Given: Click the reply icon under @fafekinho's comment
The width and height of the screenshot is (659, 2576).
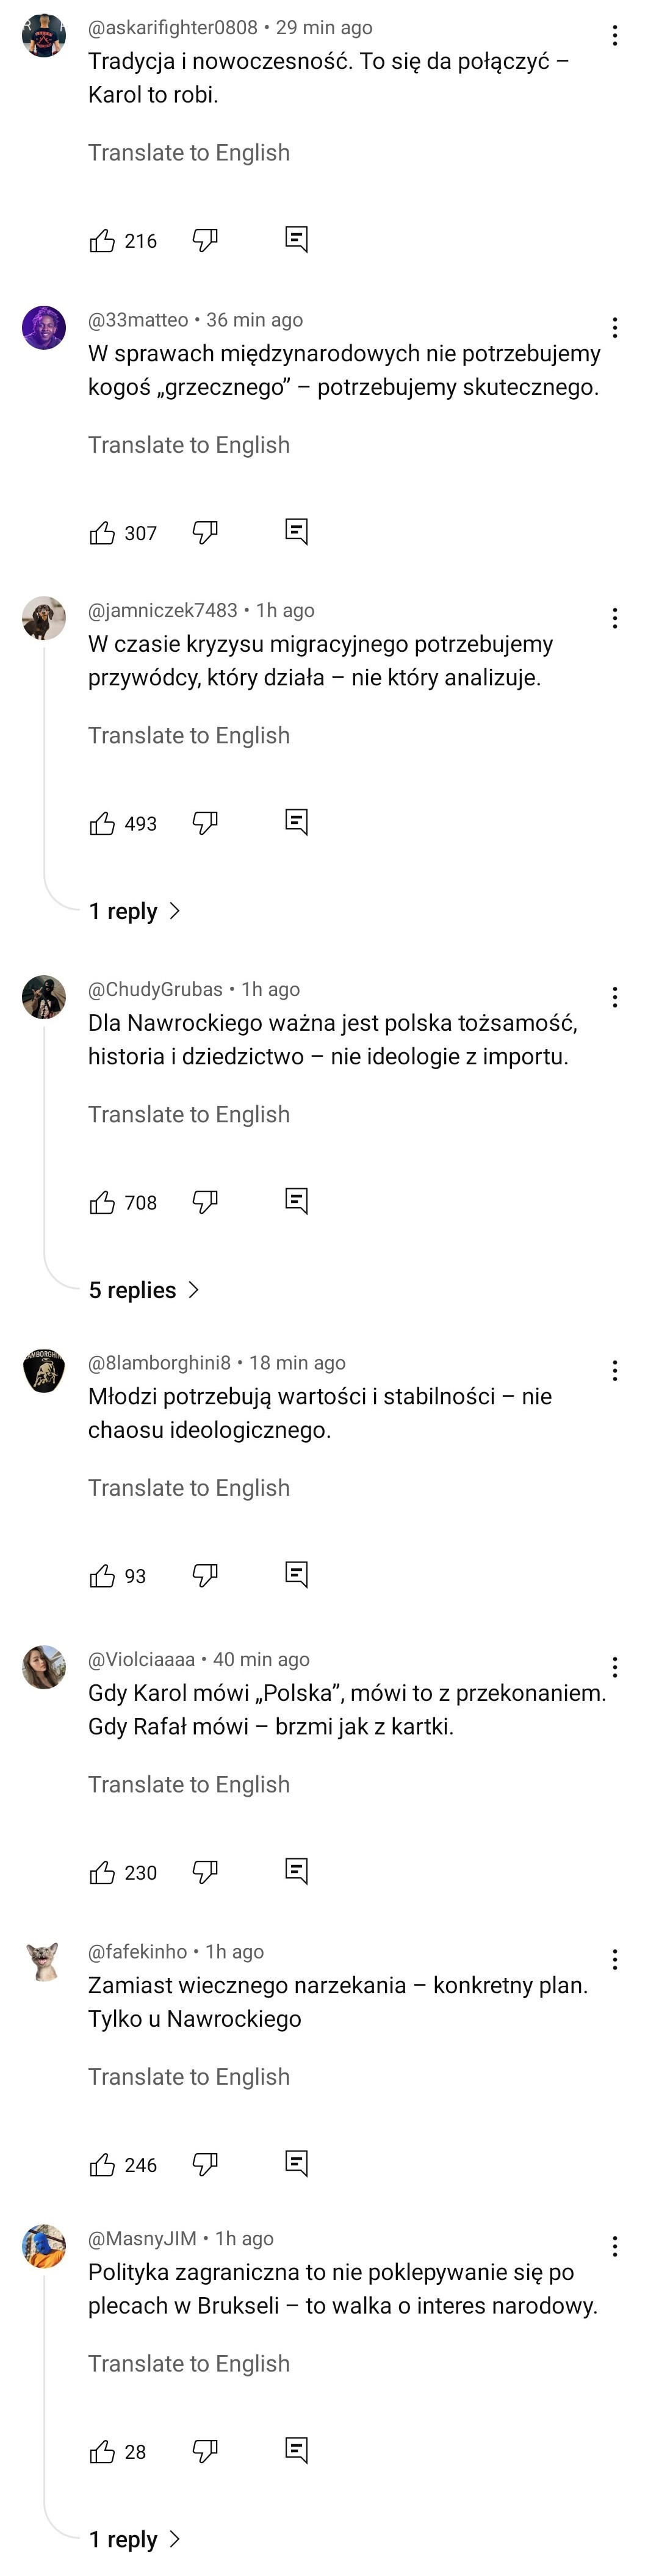Looking at the screenshot, I should click(x=296, y=2163).
